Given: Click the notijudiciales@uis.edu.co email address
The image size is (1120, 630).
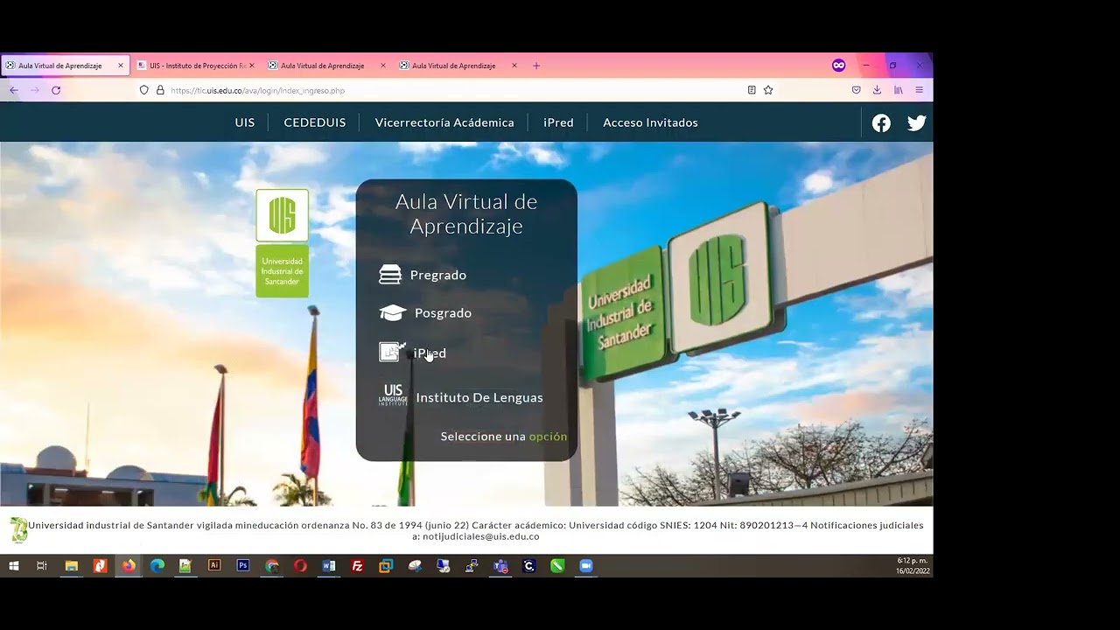Looking at the screenshot, I should click(x=481, y=536).
